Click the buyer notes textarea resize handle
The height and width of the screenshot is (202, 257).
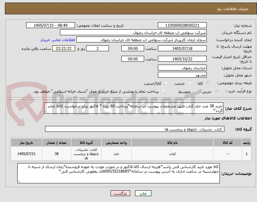pyautogui.click(x=19, y=181)
